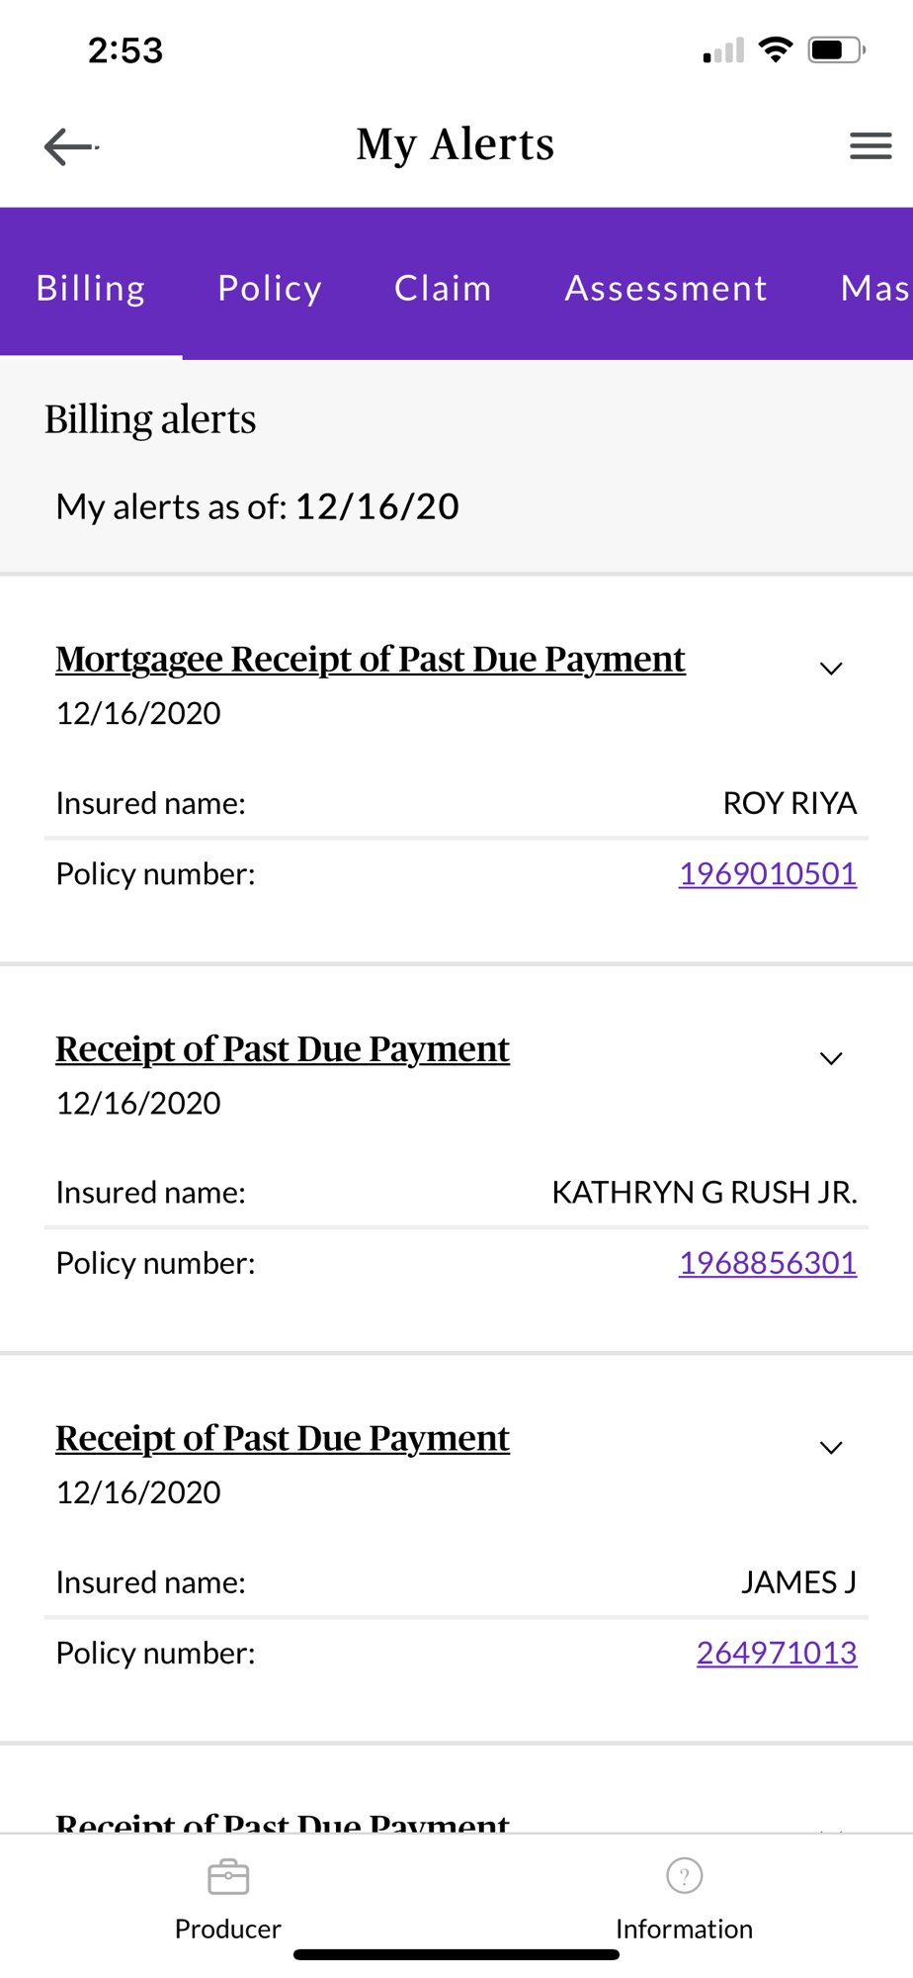Select the Claim tab
913x1978 pixels.
pyautogui.click(x=443, y=288)
